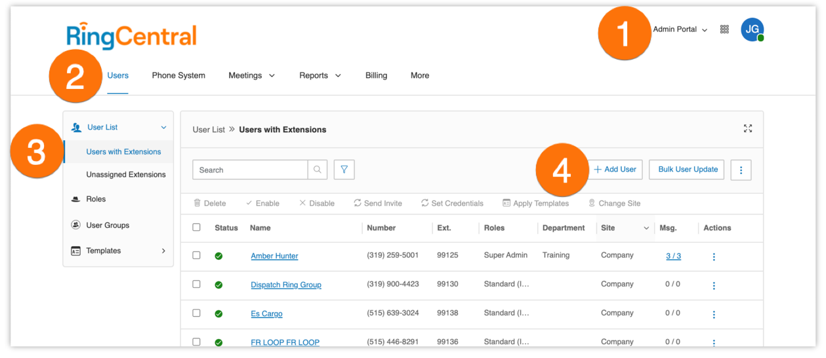Open the Admin Portal dropdown
The image size is (826, 358).
[680, 29]
